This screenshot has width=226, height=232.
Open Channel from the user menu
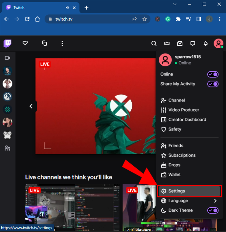click(x=189, y=100)
